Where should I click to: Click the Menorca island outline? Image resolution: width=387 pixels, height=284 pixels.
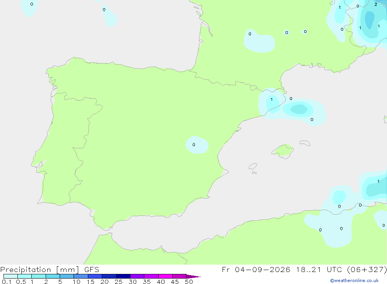point(305,143)
